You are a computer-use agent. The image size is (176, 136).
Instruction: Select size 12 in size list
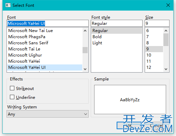(x=154, y=67)
